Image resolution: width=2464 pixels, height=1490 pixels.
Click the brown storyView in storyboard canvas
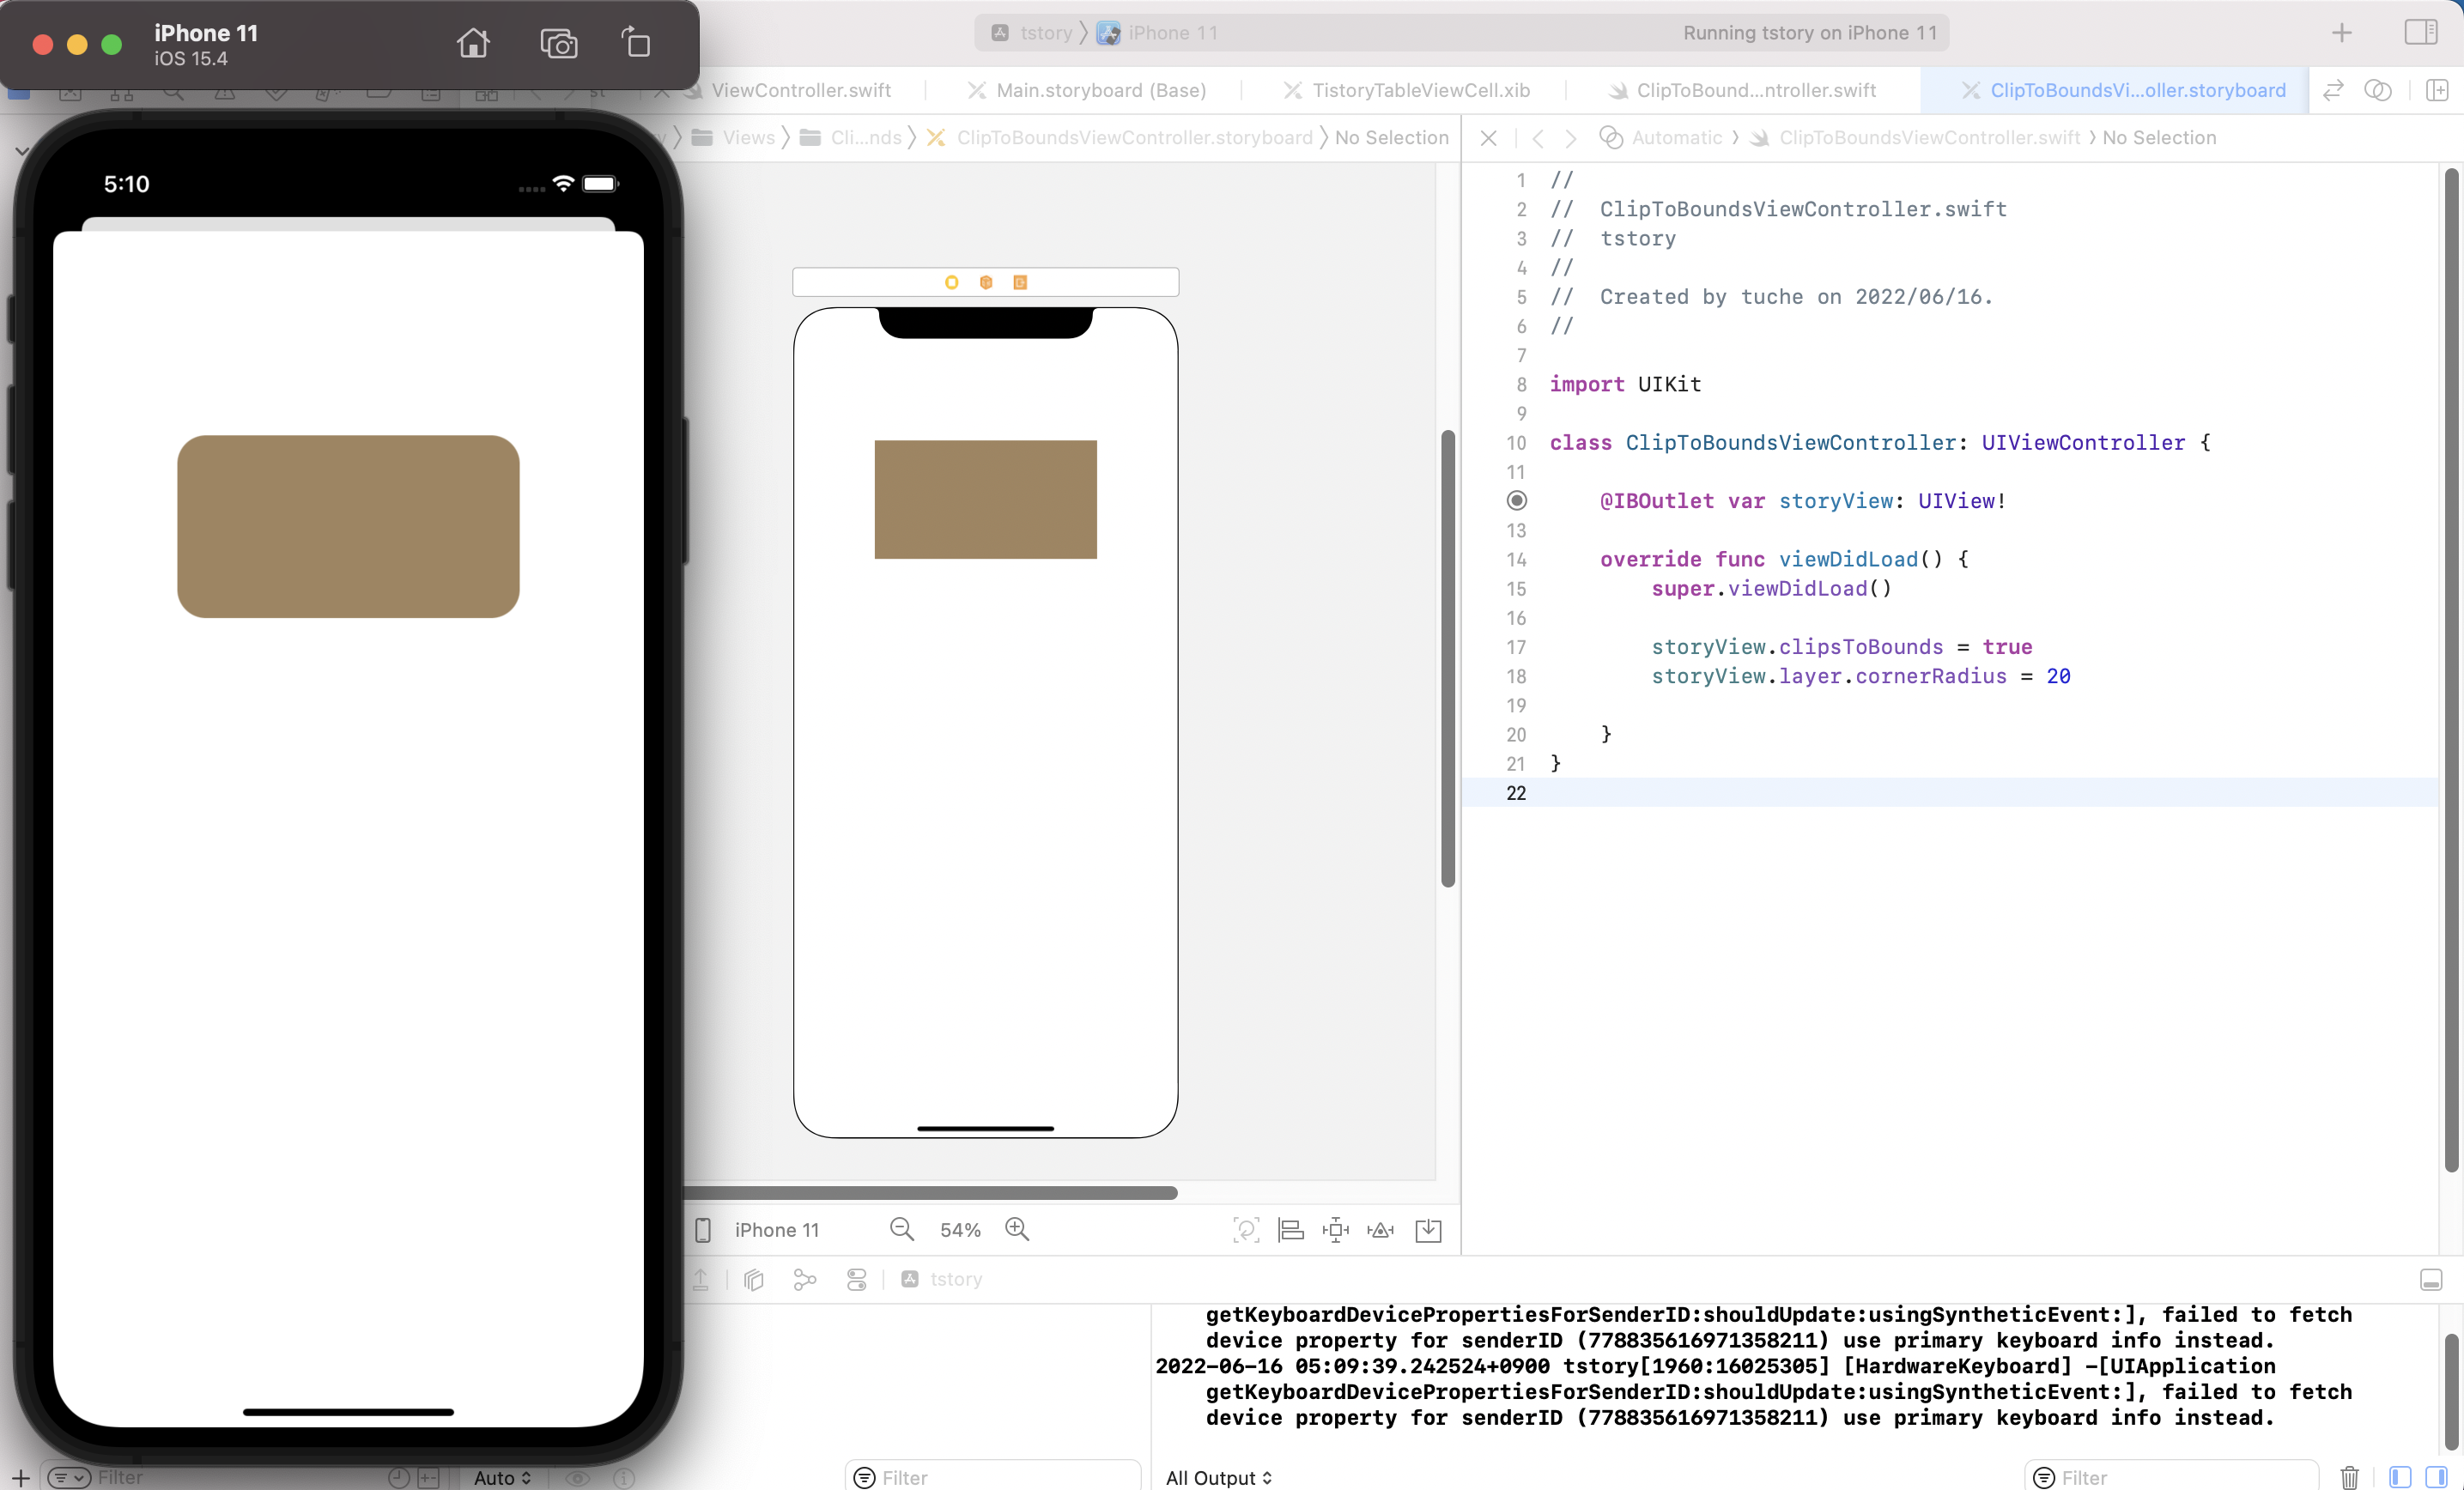click(x=985, y=499)
